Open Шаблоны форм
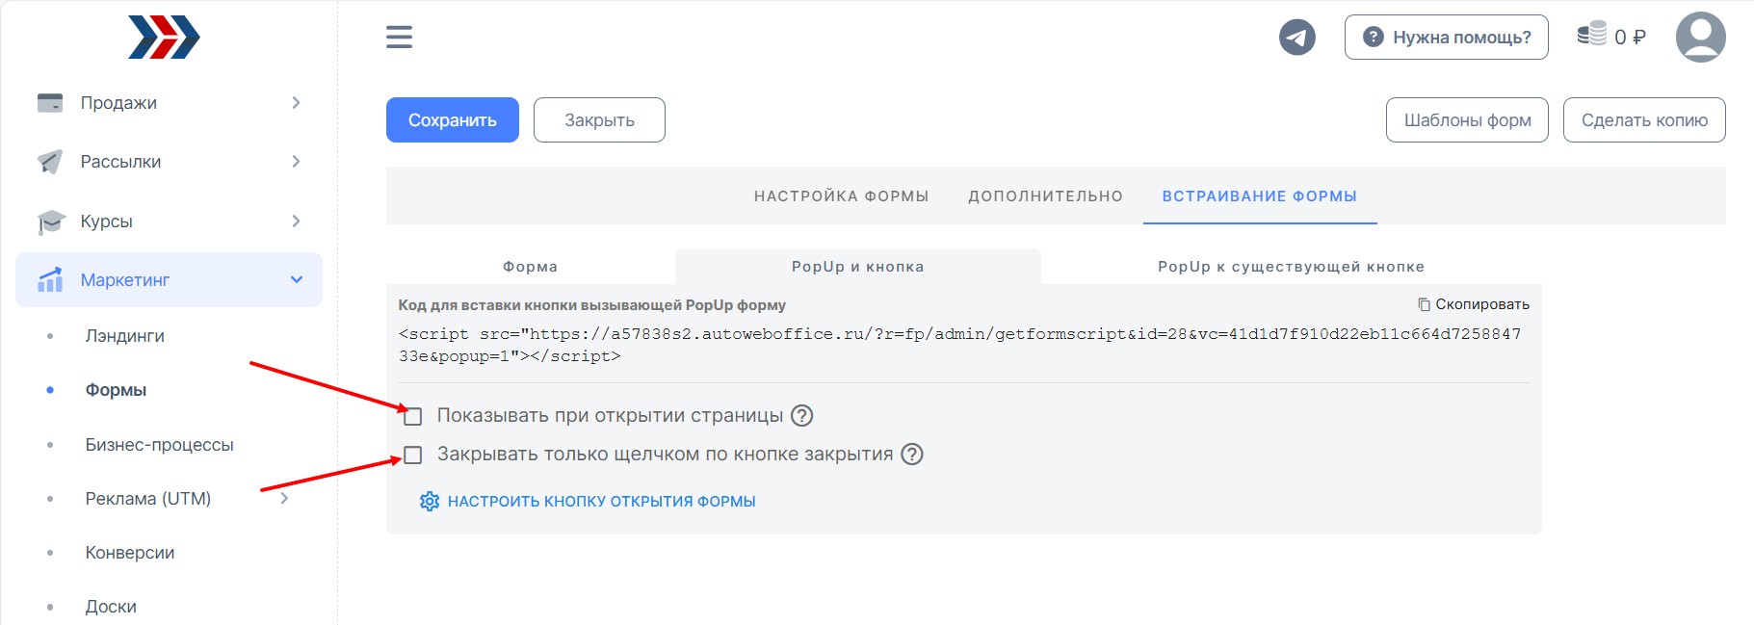Image resolution: width=1754 pixels, height=625 pixels. coord(1467,120)
